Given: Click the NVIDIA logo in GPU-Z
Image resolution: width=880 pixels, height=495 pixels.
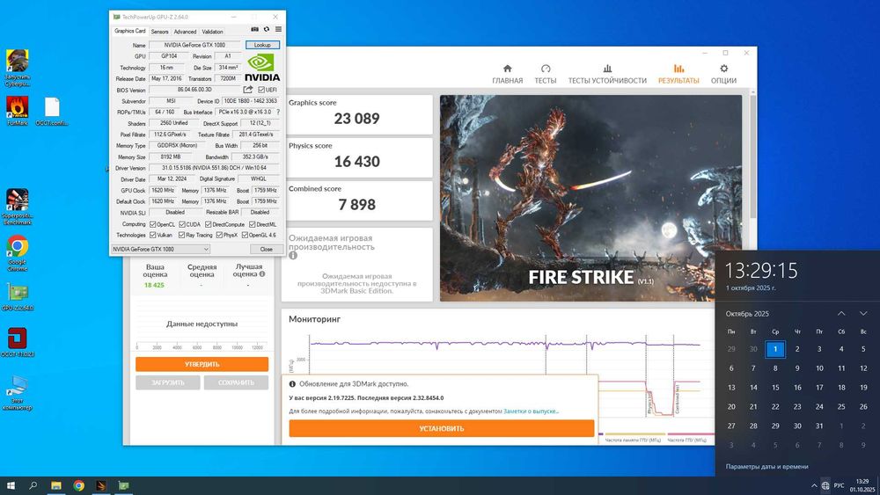Looking at the screenshot, I should 261,68.
